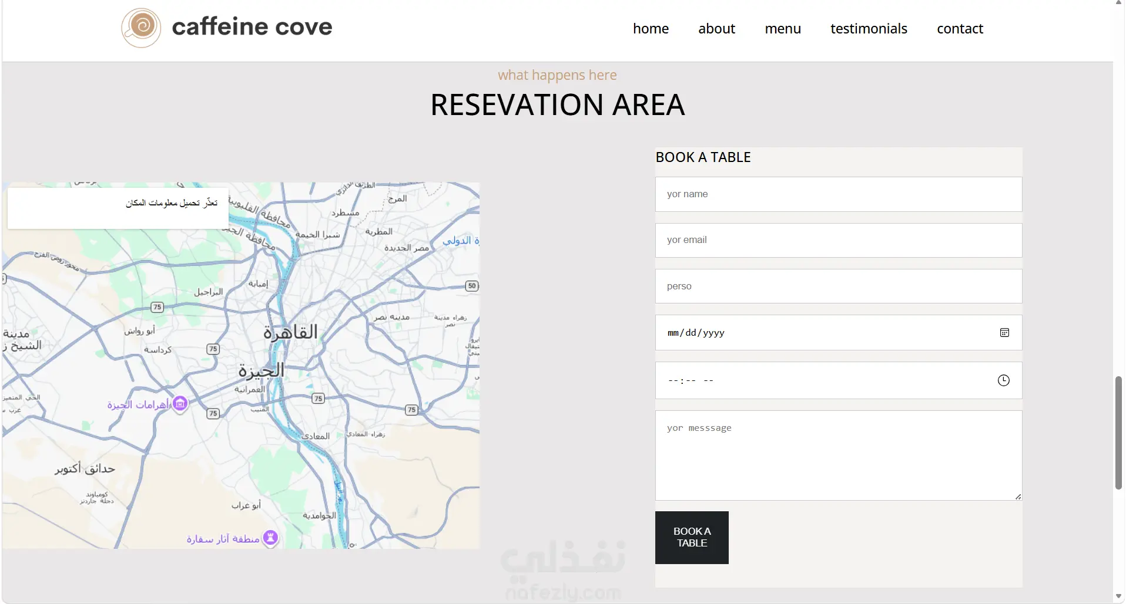Click the time entry field

tap(839, 380)
